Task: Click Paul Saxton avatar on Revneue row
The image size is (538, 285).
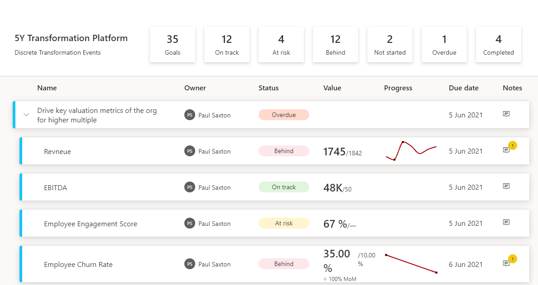Action: pyautogui.click(x=190, y=151)
